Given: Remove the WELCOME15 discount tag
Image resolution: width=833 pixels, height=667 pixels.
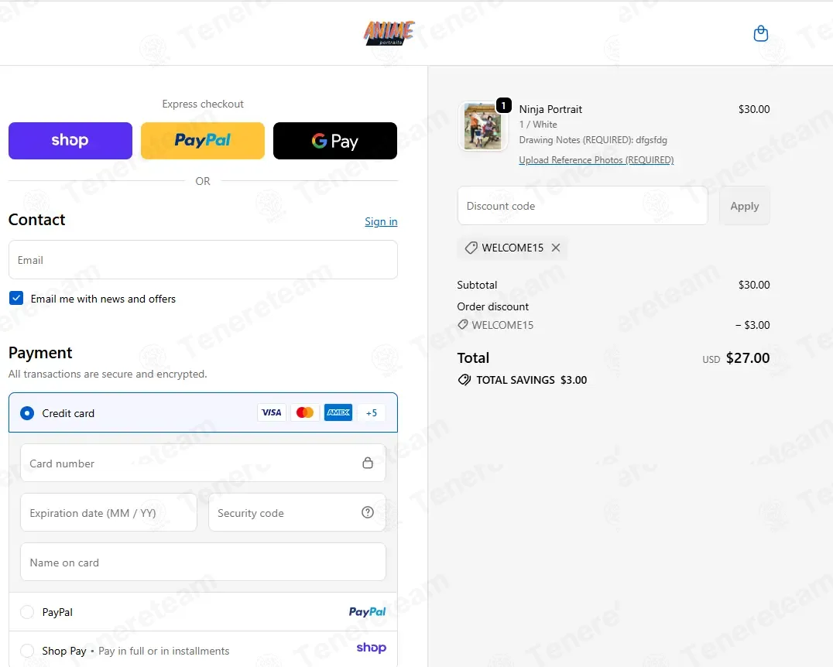Looking at the screenshot, I should pyautogui.click(x=556, y=248).
